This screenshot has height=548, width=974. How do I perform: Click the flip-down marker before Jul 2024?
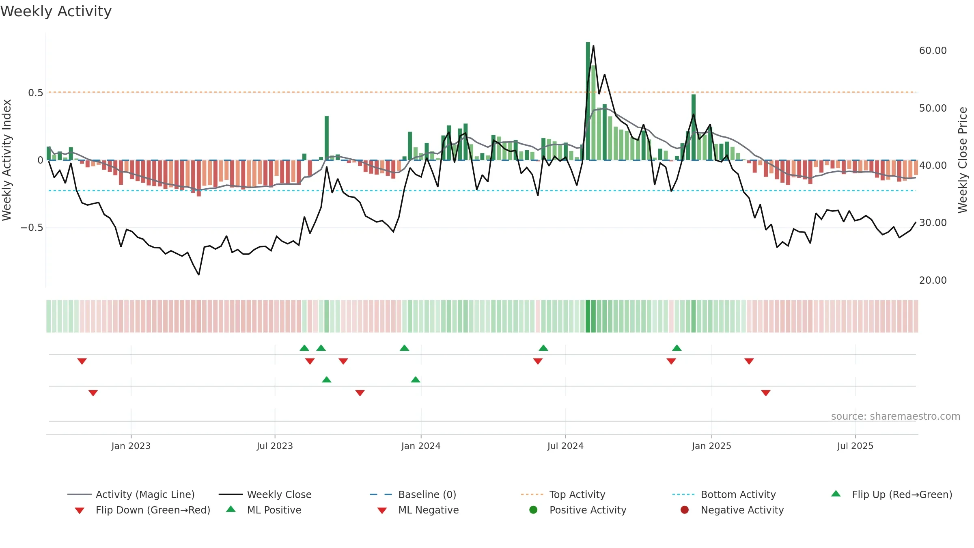click(x=538, y=361)
